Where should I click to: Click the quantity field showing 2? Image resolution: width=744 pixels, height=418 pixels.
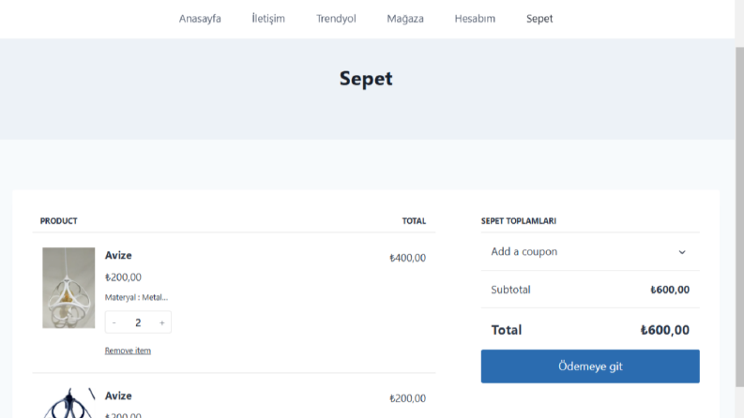[x=138, y=322]
